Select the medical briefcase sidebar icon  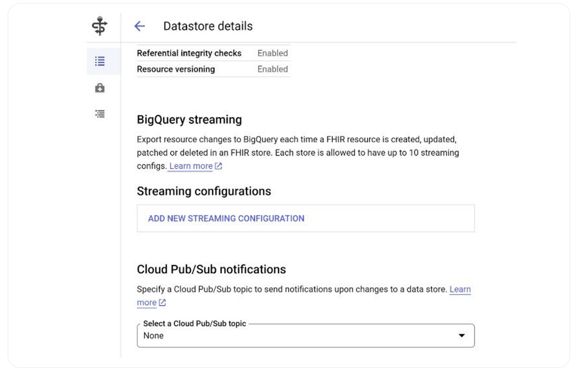pos(100,88)
